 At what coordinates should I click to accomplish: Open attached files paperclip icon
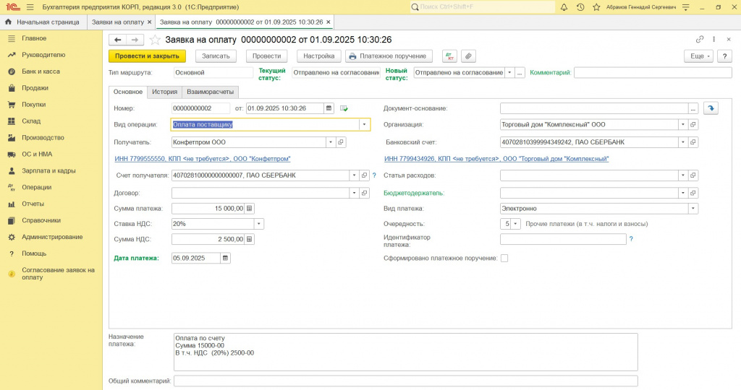click(x=468, y=56)
